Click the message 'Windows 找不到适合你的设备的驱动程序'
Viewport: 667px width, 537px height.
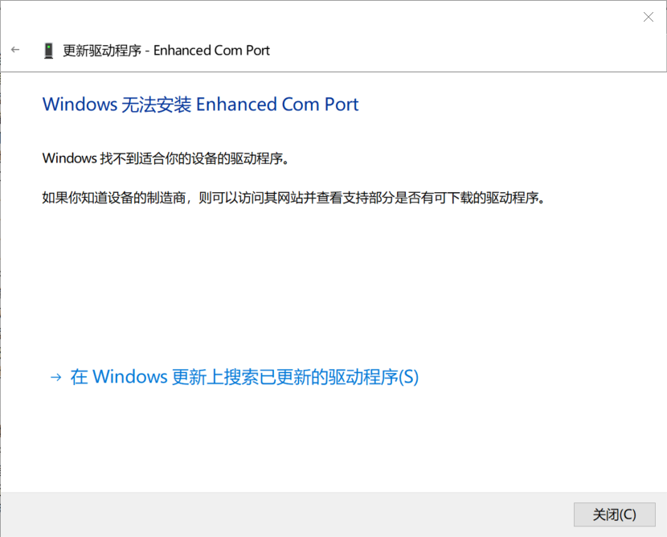pyautogui.click(x=166, y=158)
